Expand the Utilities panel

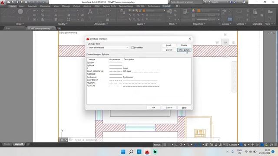coord(242,24)
